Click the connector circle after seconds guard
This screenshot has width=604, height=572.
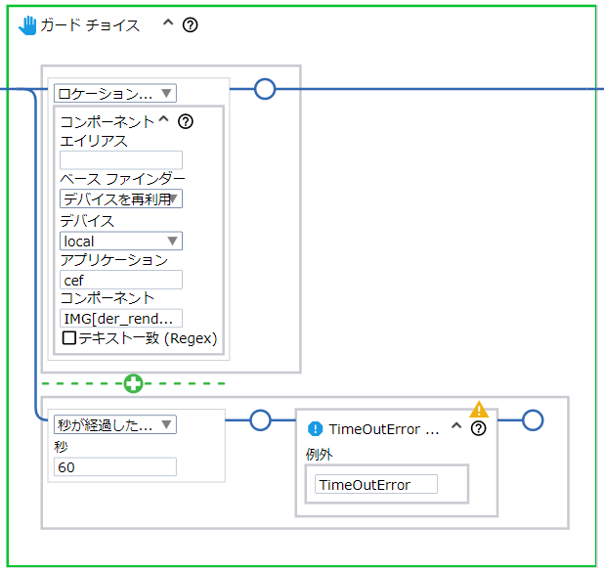pos(260,420)
